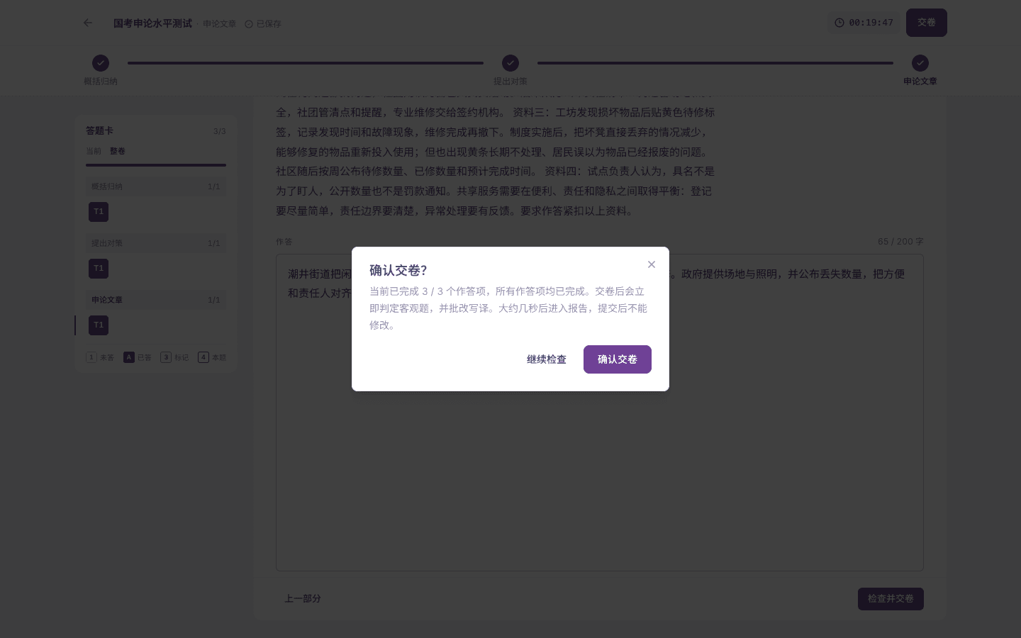The image size is (1021, 638).
Task: Jump to T1 under 概括归纳
Action: 99,212
